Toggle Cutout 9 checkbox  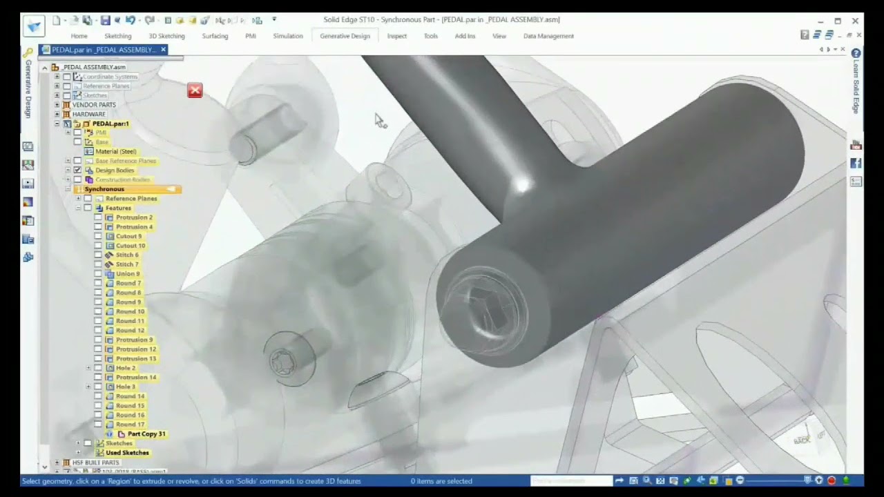tap(98, 236)
